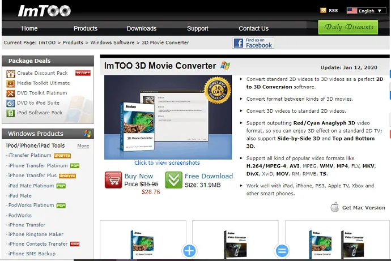
Task: Expand More under iPod/iPhone/iPad Tools
Action: pos(83,146)
